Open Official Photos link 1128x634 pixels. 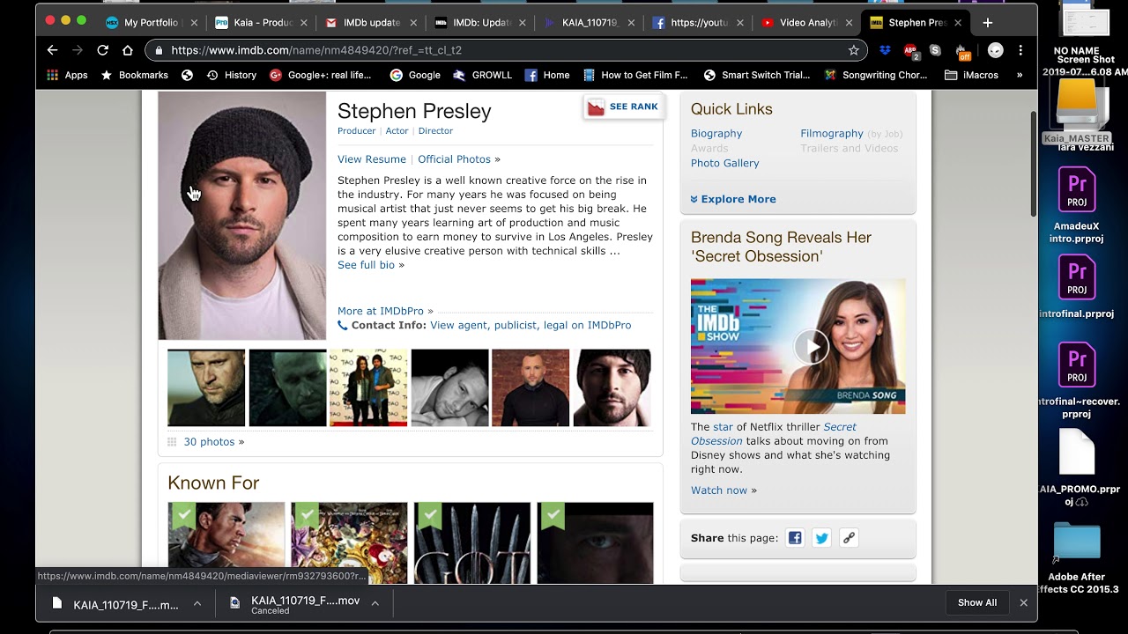click(454, 159)
